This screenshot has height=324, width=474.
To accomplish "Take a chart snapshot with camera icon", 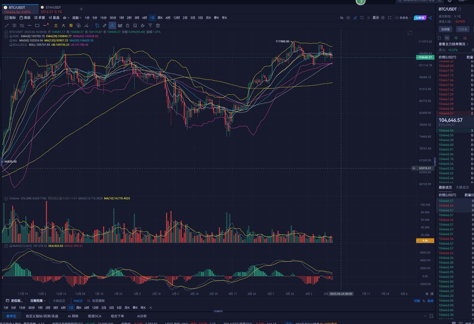I will (x=348, y=18).
